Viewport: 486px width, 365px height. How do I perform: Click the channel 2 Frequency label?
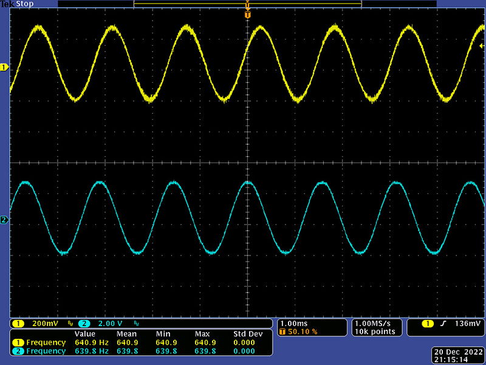[x=46, y=351]
